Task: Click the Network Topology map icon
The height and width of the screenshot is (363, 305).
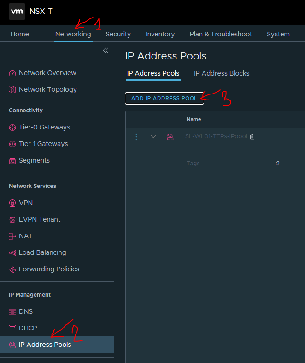Action: (12, 89)
